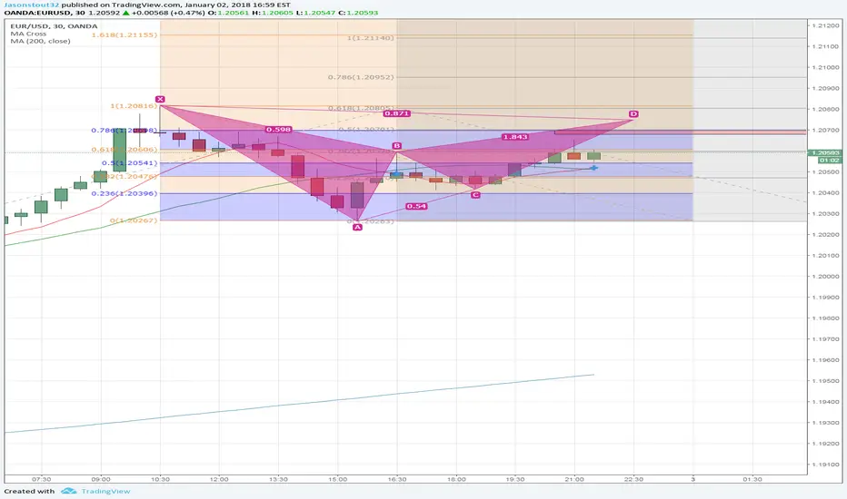Click the 07:30 time axis label

coord(42,479)
